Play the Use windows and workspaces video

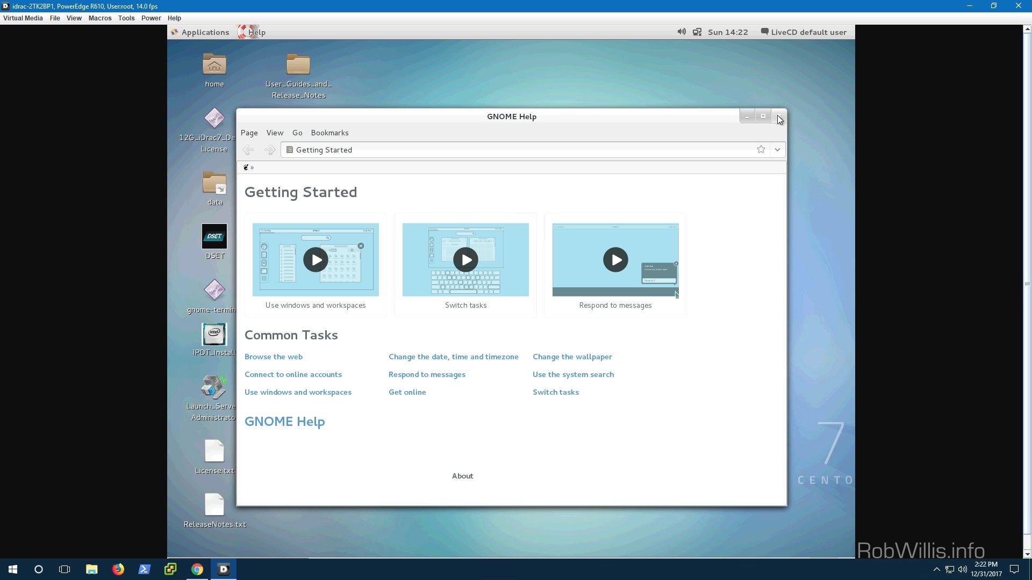316,260
